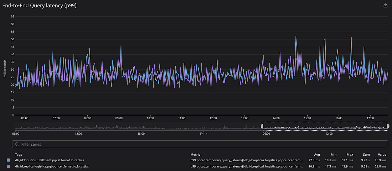Screen dimensions: 392x171
Task: Click the export icon at top right
Action: [385, 5]
